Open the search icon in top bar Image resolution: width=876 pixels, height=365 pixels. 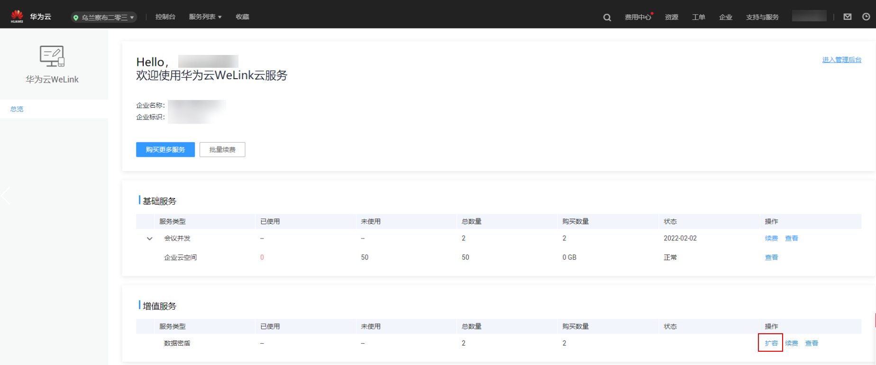pos(607,18)
